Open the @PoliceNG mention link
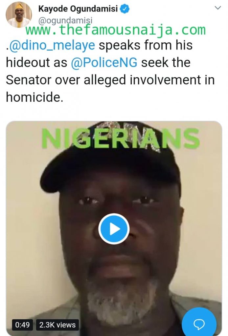Viewport: 228px width, 336px height. point(104,63)
